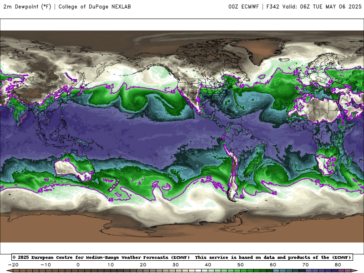Click the "0" legend value

tap(78, 265)
